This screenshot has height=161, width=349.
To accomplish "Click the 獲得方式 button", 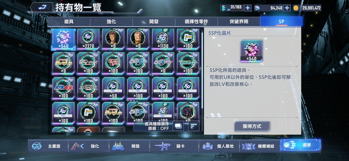I will click(x=252, y=126).
